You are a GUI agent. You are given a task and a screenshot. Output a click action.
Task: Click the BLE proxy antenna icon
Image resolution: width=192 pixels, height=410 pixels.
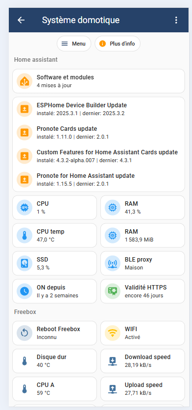[113, 264]
